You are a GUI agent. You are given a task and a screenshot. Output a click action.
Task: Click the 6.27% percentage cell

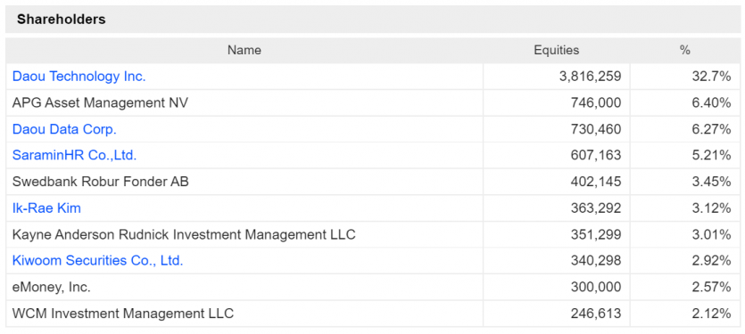711,129
